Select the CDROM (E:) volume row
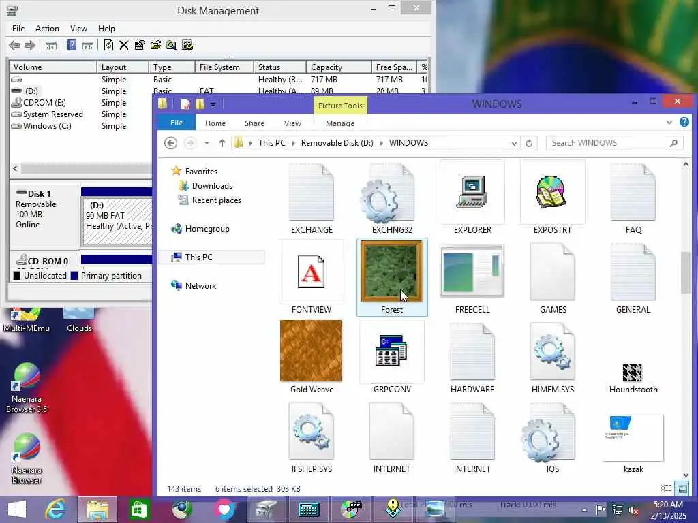Viewport: 698px width, 523px height. [44, 103]
